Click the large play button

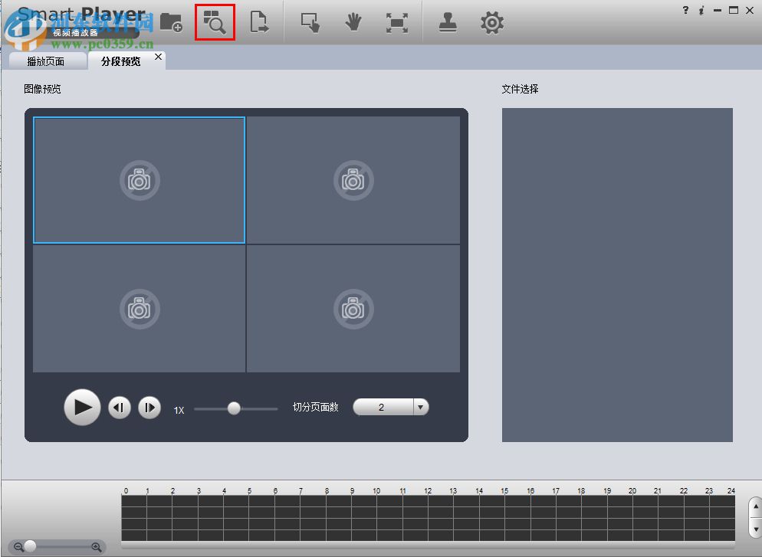(82, 407)
